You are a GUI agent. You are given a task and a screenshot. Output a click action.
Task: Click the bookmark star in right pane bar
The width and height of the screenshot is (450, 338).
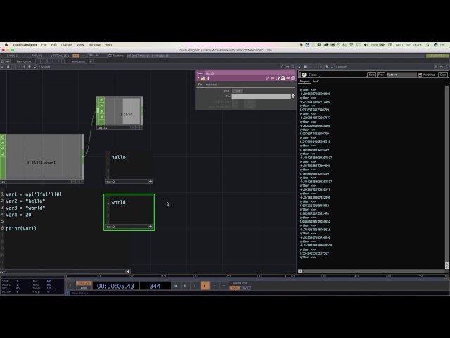pyautogui.click(x=326, y=67)
